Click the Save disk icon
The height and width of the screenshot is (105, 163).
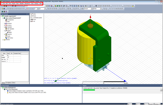[x=6, y=6]
